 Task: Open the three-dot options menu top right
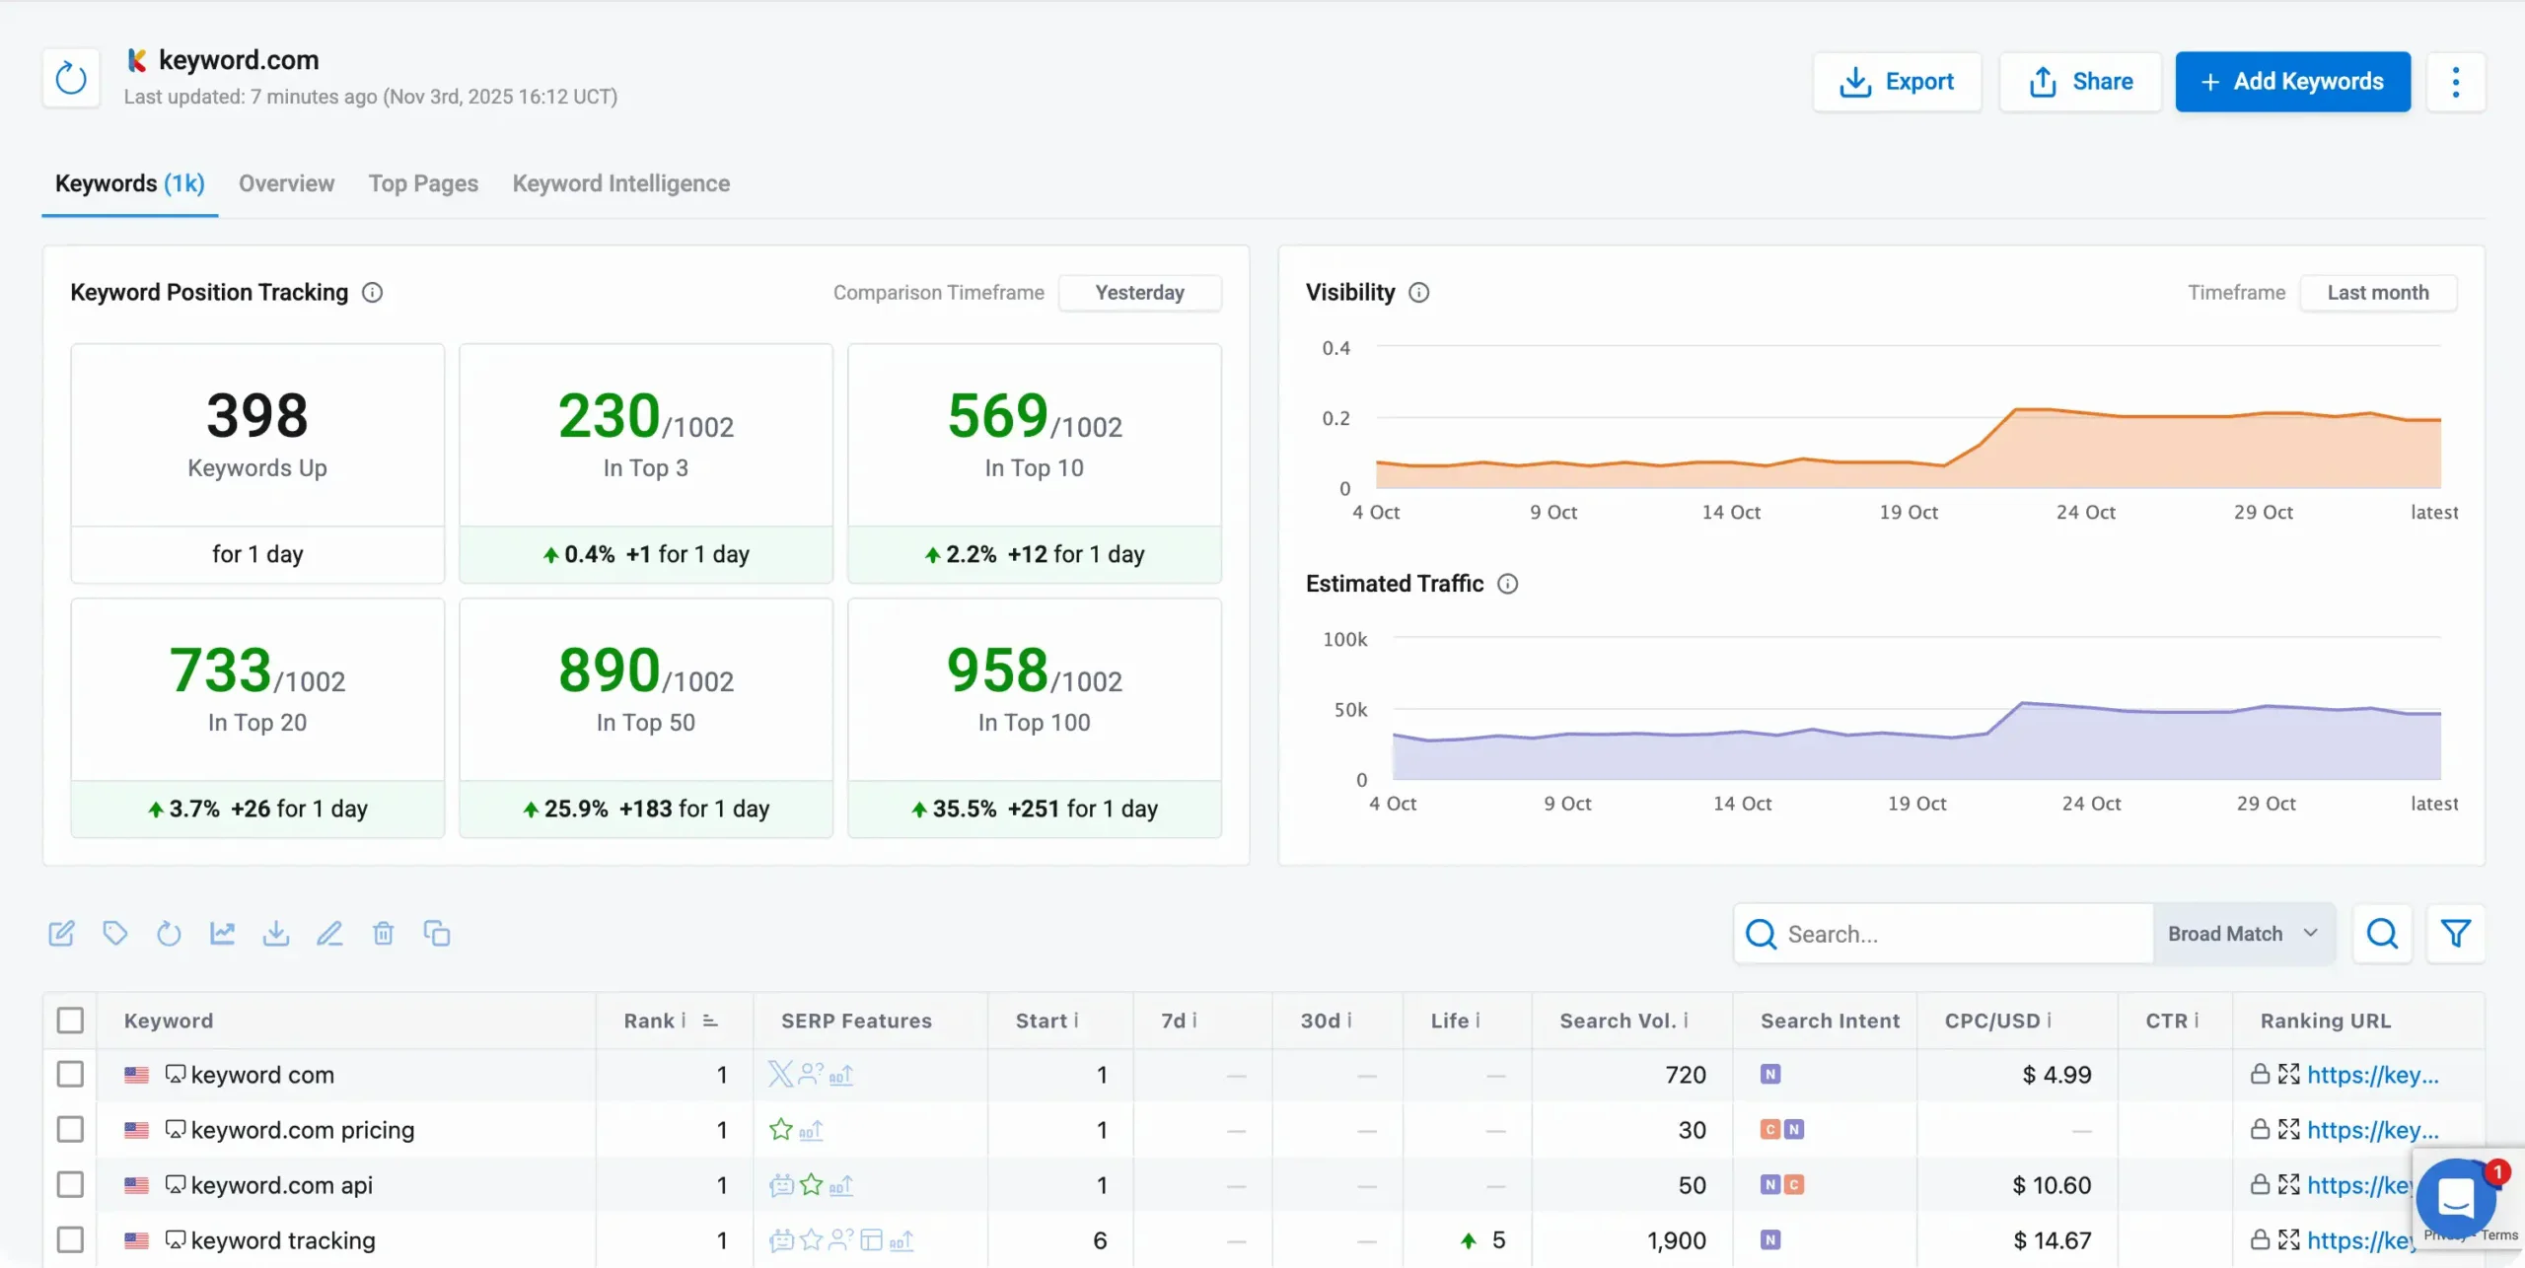click(x=2456, y=82)
